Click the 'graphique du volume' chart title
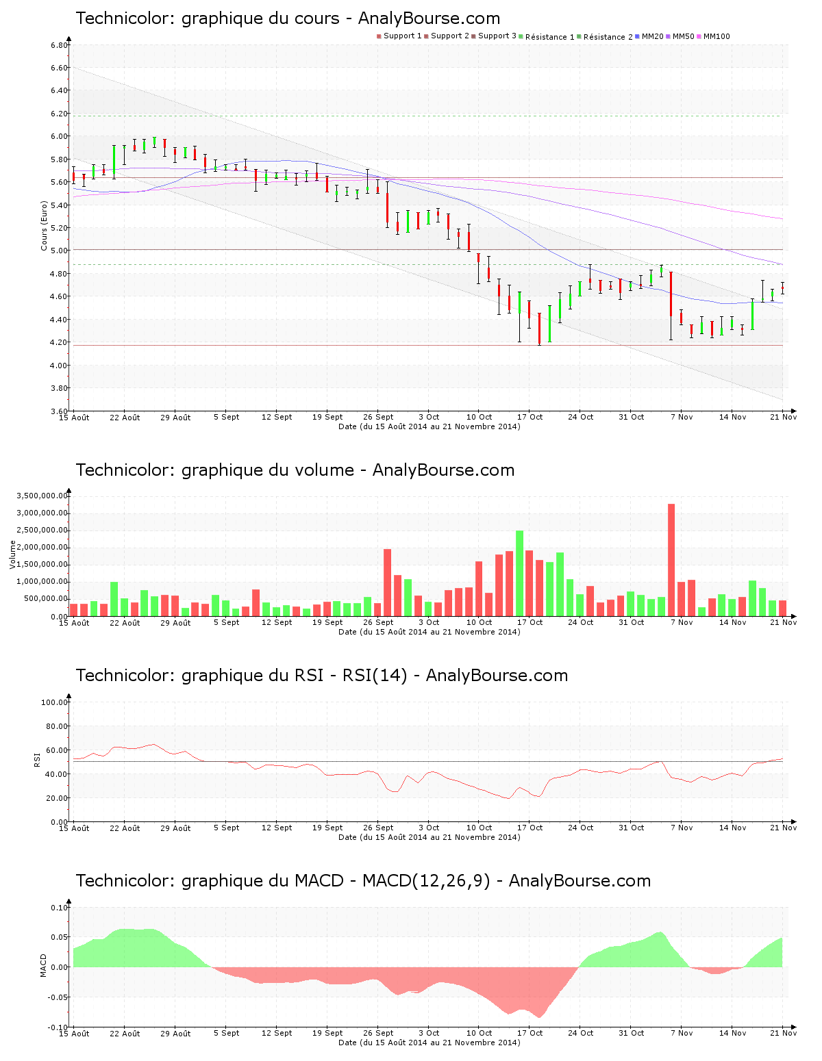822x1061 pixels. [295, 470]
